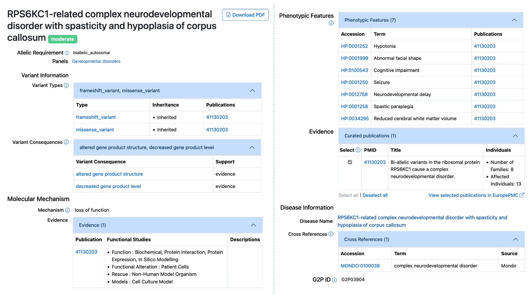The image size is (531, 299).
Task: Click info icon beside Select column header
Action: point(358,150)
